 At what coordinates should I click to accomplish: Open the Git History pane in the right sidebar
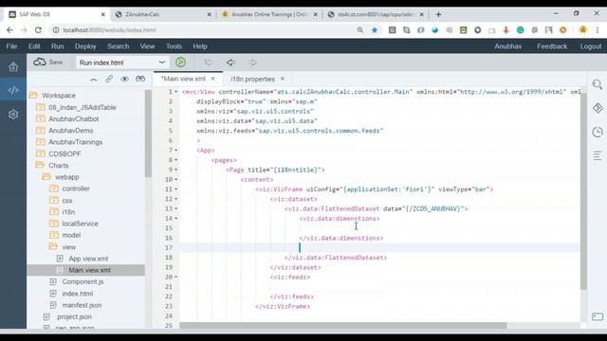tap(598, 132)
